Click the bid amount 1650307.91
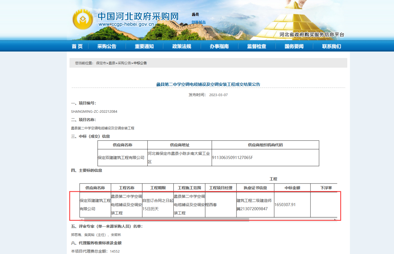The width and height of the screenshot is (394, 254). [x=285, y=205]
